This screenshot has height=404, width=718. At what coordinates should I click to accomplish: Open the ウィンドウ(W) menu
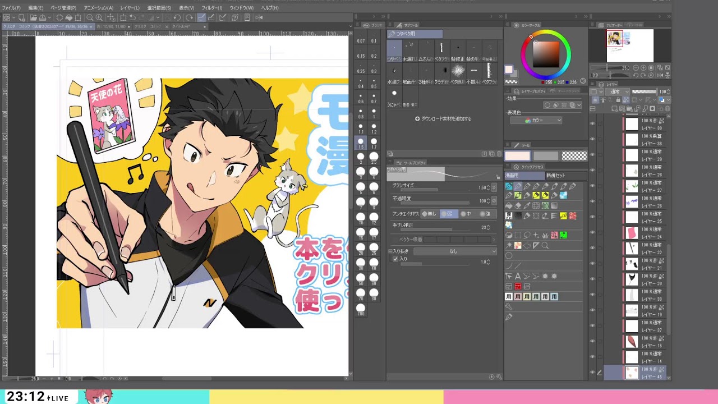pos(242,8)
